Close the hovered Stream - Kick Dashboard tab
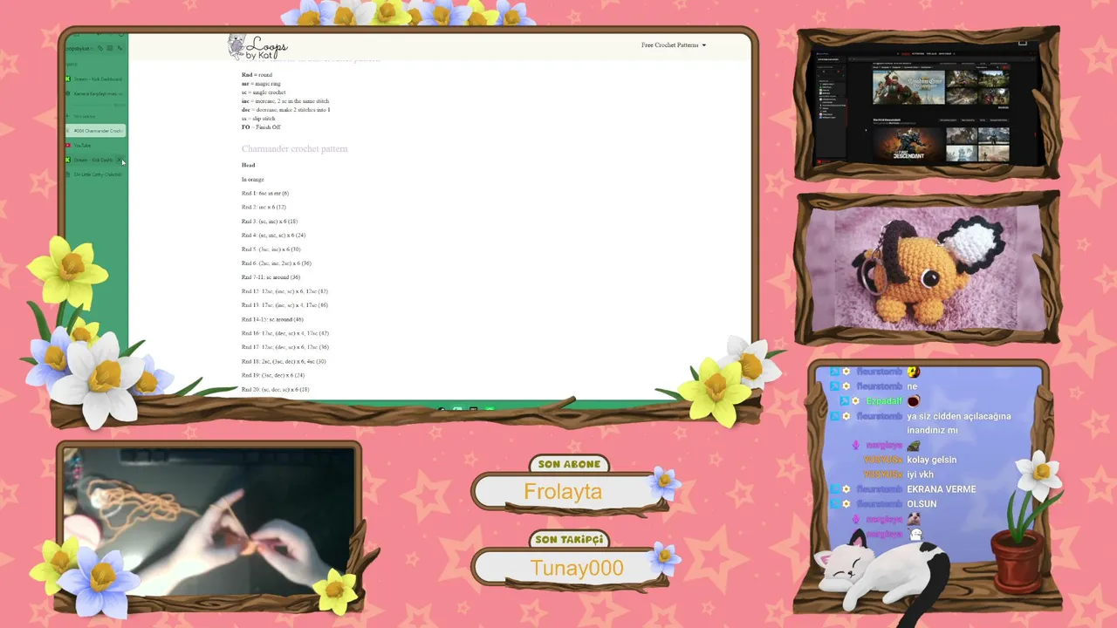The height and width of the screenshot is (628, 1117). point(120,160)
